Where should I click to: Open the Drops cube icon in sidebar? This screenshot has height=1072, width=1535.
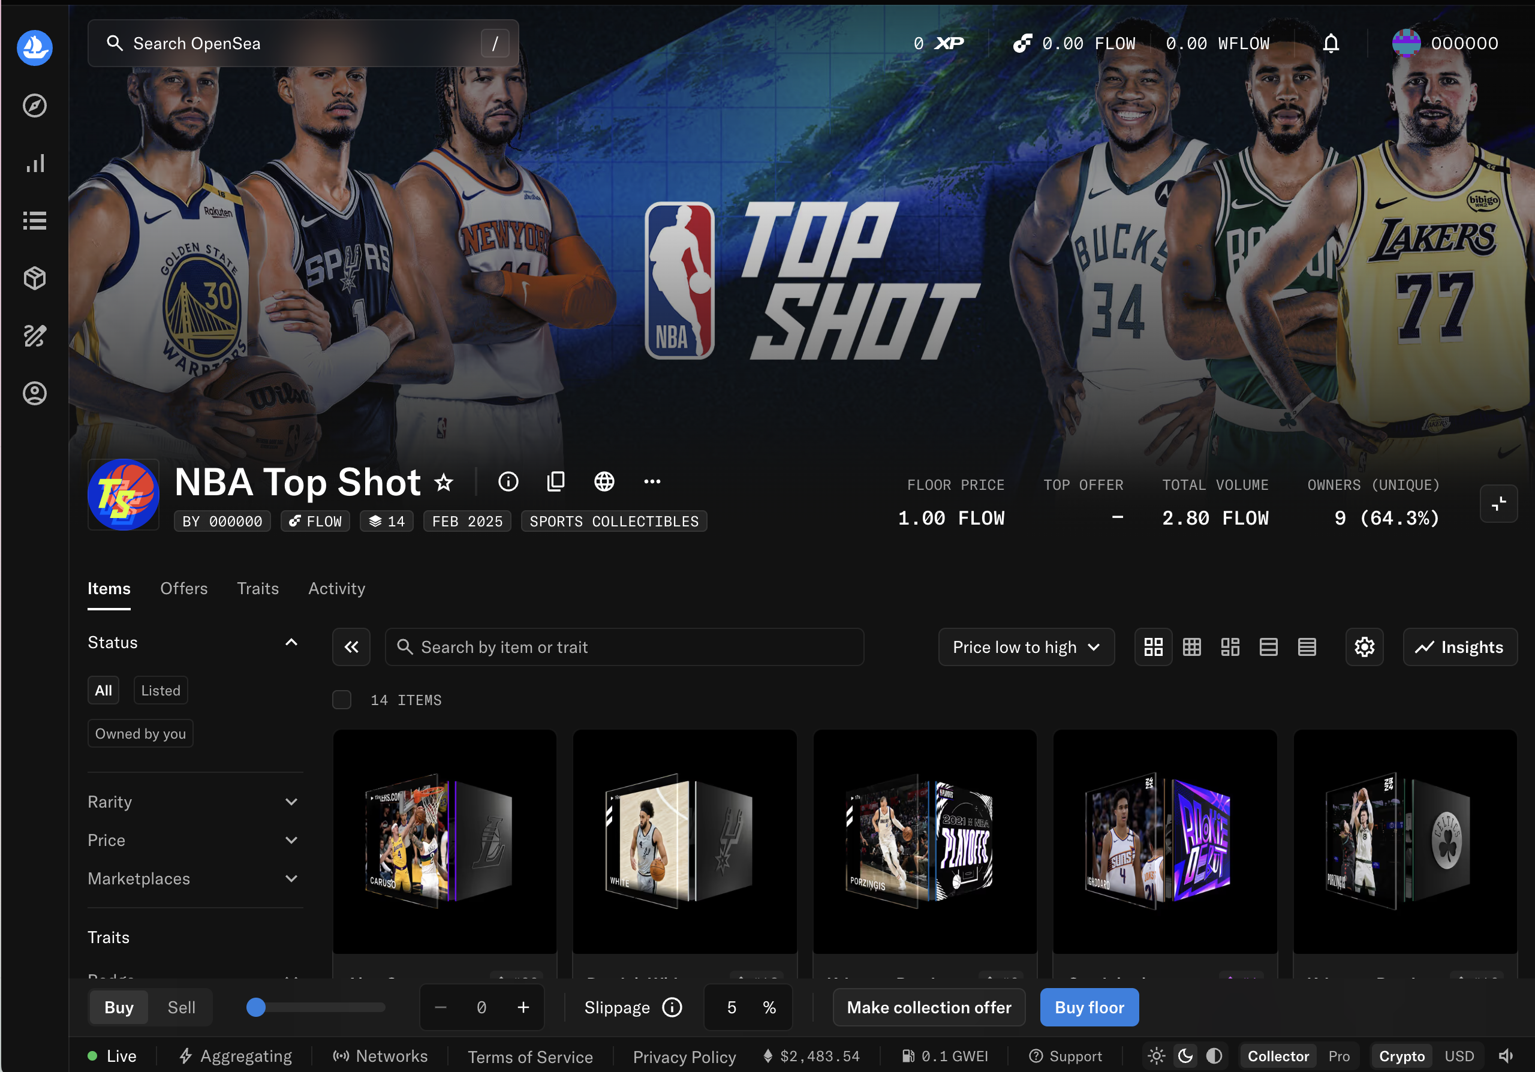point(35,279)
